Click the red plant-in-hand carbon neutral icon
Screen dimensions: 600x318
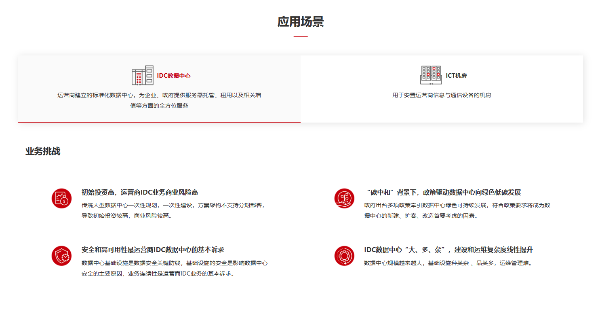click(x=344, y=198)
